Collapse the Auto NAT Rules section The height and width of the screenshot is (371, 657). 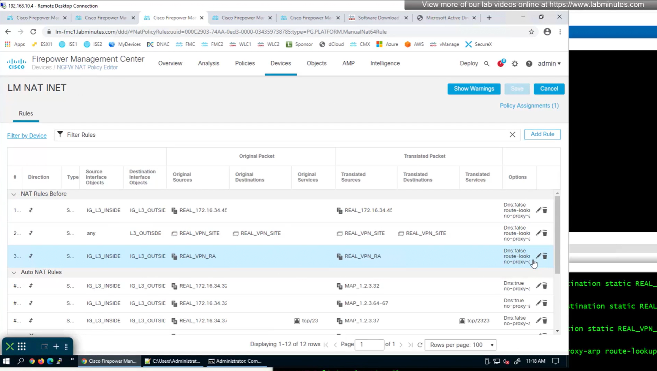14,272
